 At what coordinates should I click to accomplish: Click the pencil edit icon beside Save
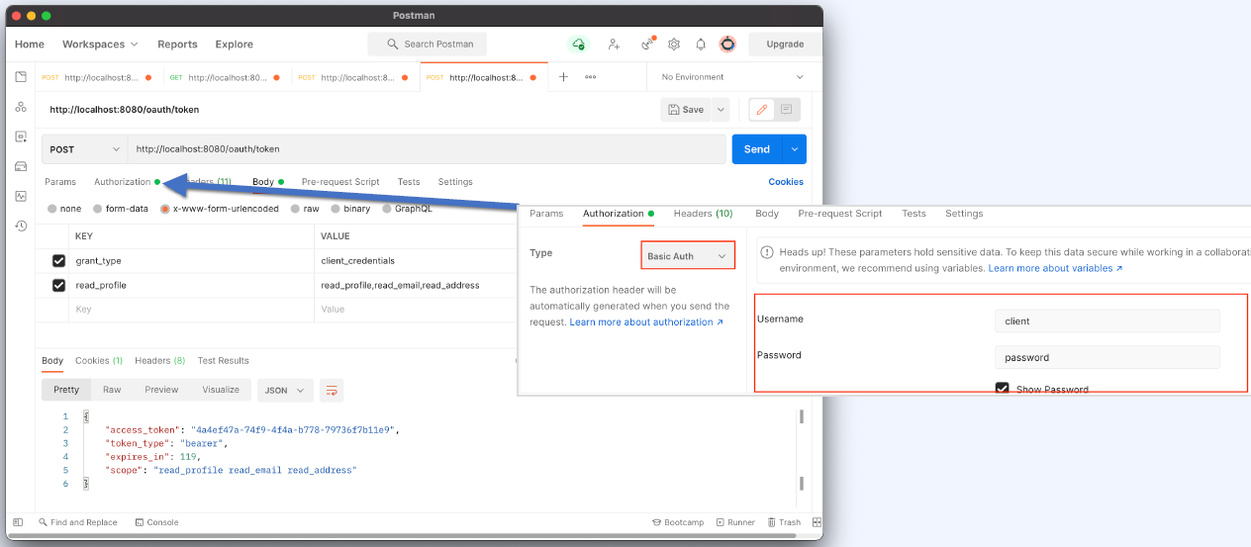tap(761, 110)
